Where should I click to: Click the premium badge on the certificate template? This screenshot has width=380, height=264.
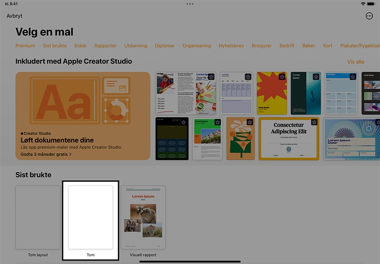(314, 122)
